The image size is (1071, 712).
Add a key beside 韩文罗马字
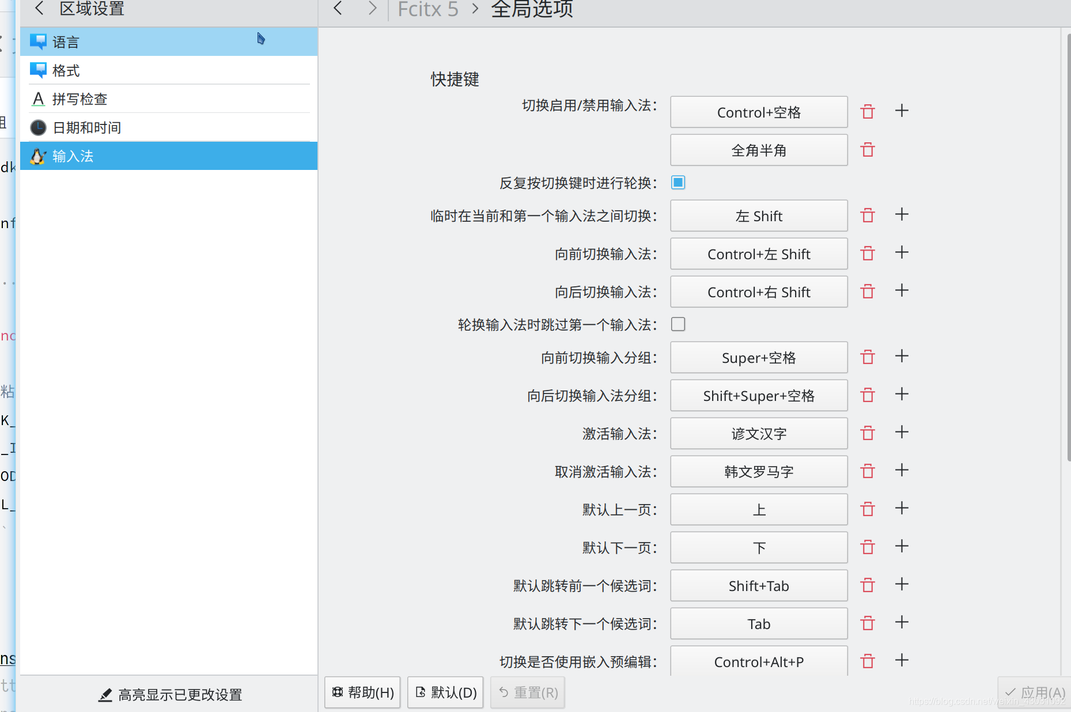902,470
